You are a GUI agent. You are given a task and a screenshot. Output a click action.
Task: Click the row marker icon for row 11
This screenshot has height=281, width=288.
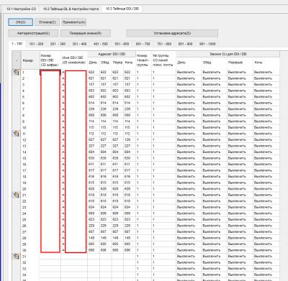pyautogui.click(x=16, y=134)
